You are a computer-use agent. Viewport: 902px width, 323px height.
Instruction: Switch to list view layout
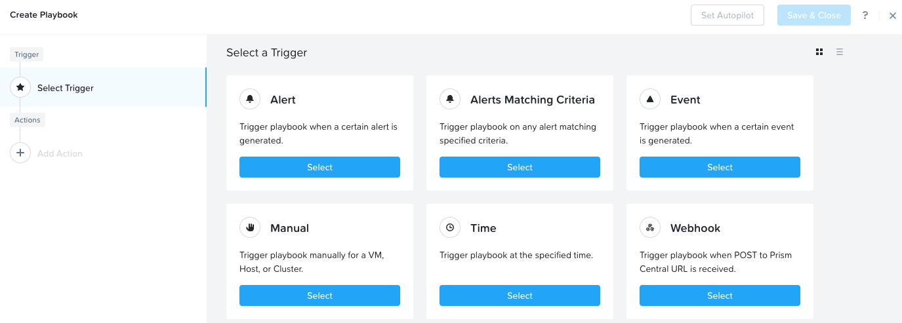click(840, 52)
